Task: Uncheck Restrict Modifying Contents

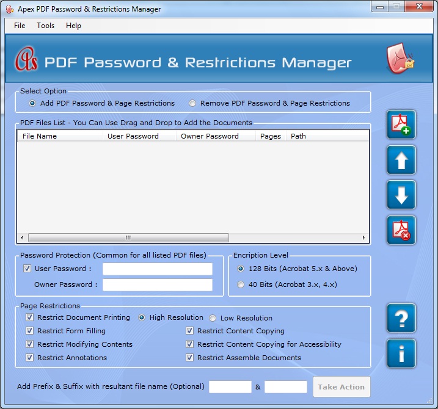Action: (29, 344)
